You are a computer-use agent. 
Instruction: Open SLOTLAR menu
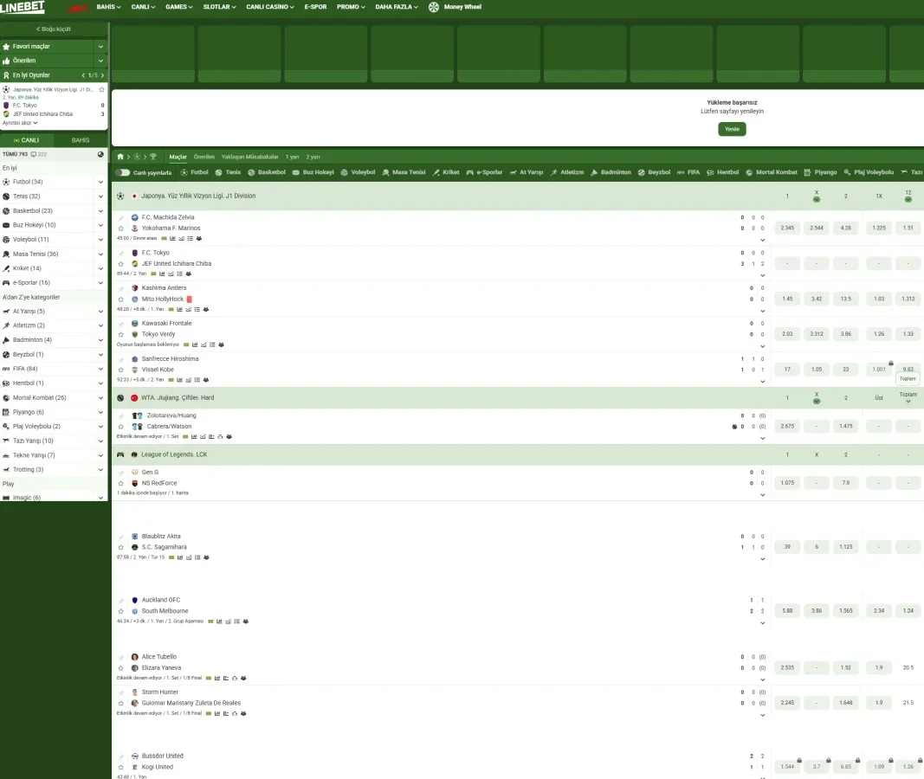point(219,7)
